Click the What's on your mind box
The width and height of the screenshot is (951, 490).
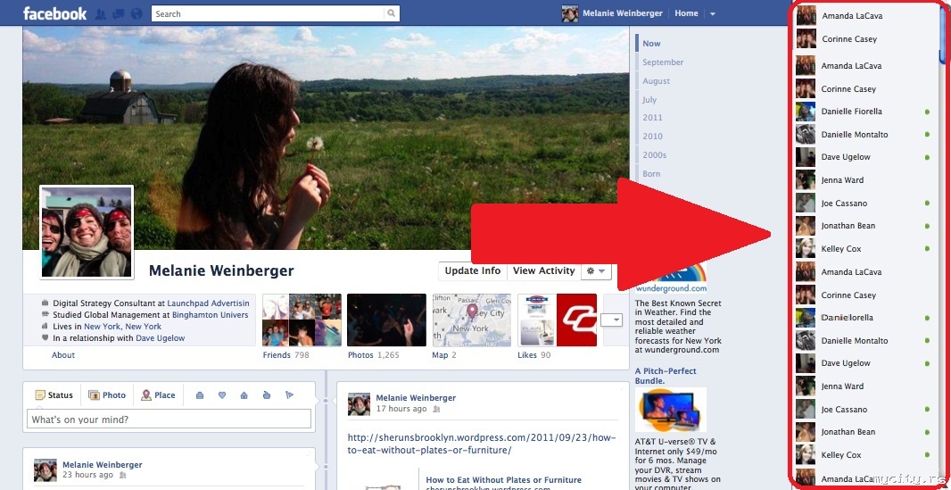point(169,419)
